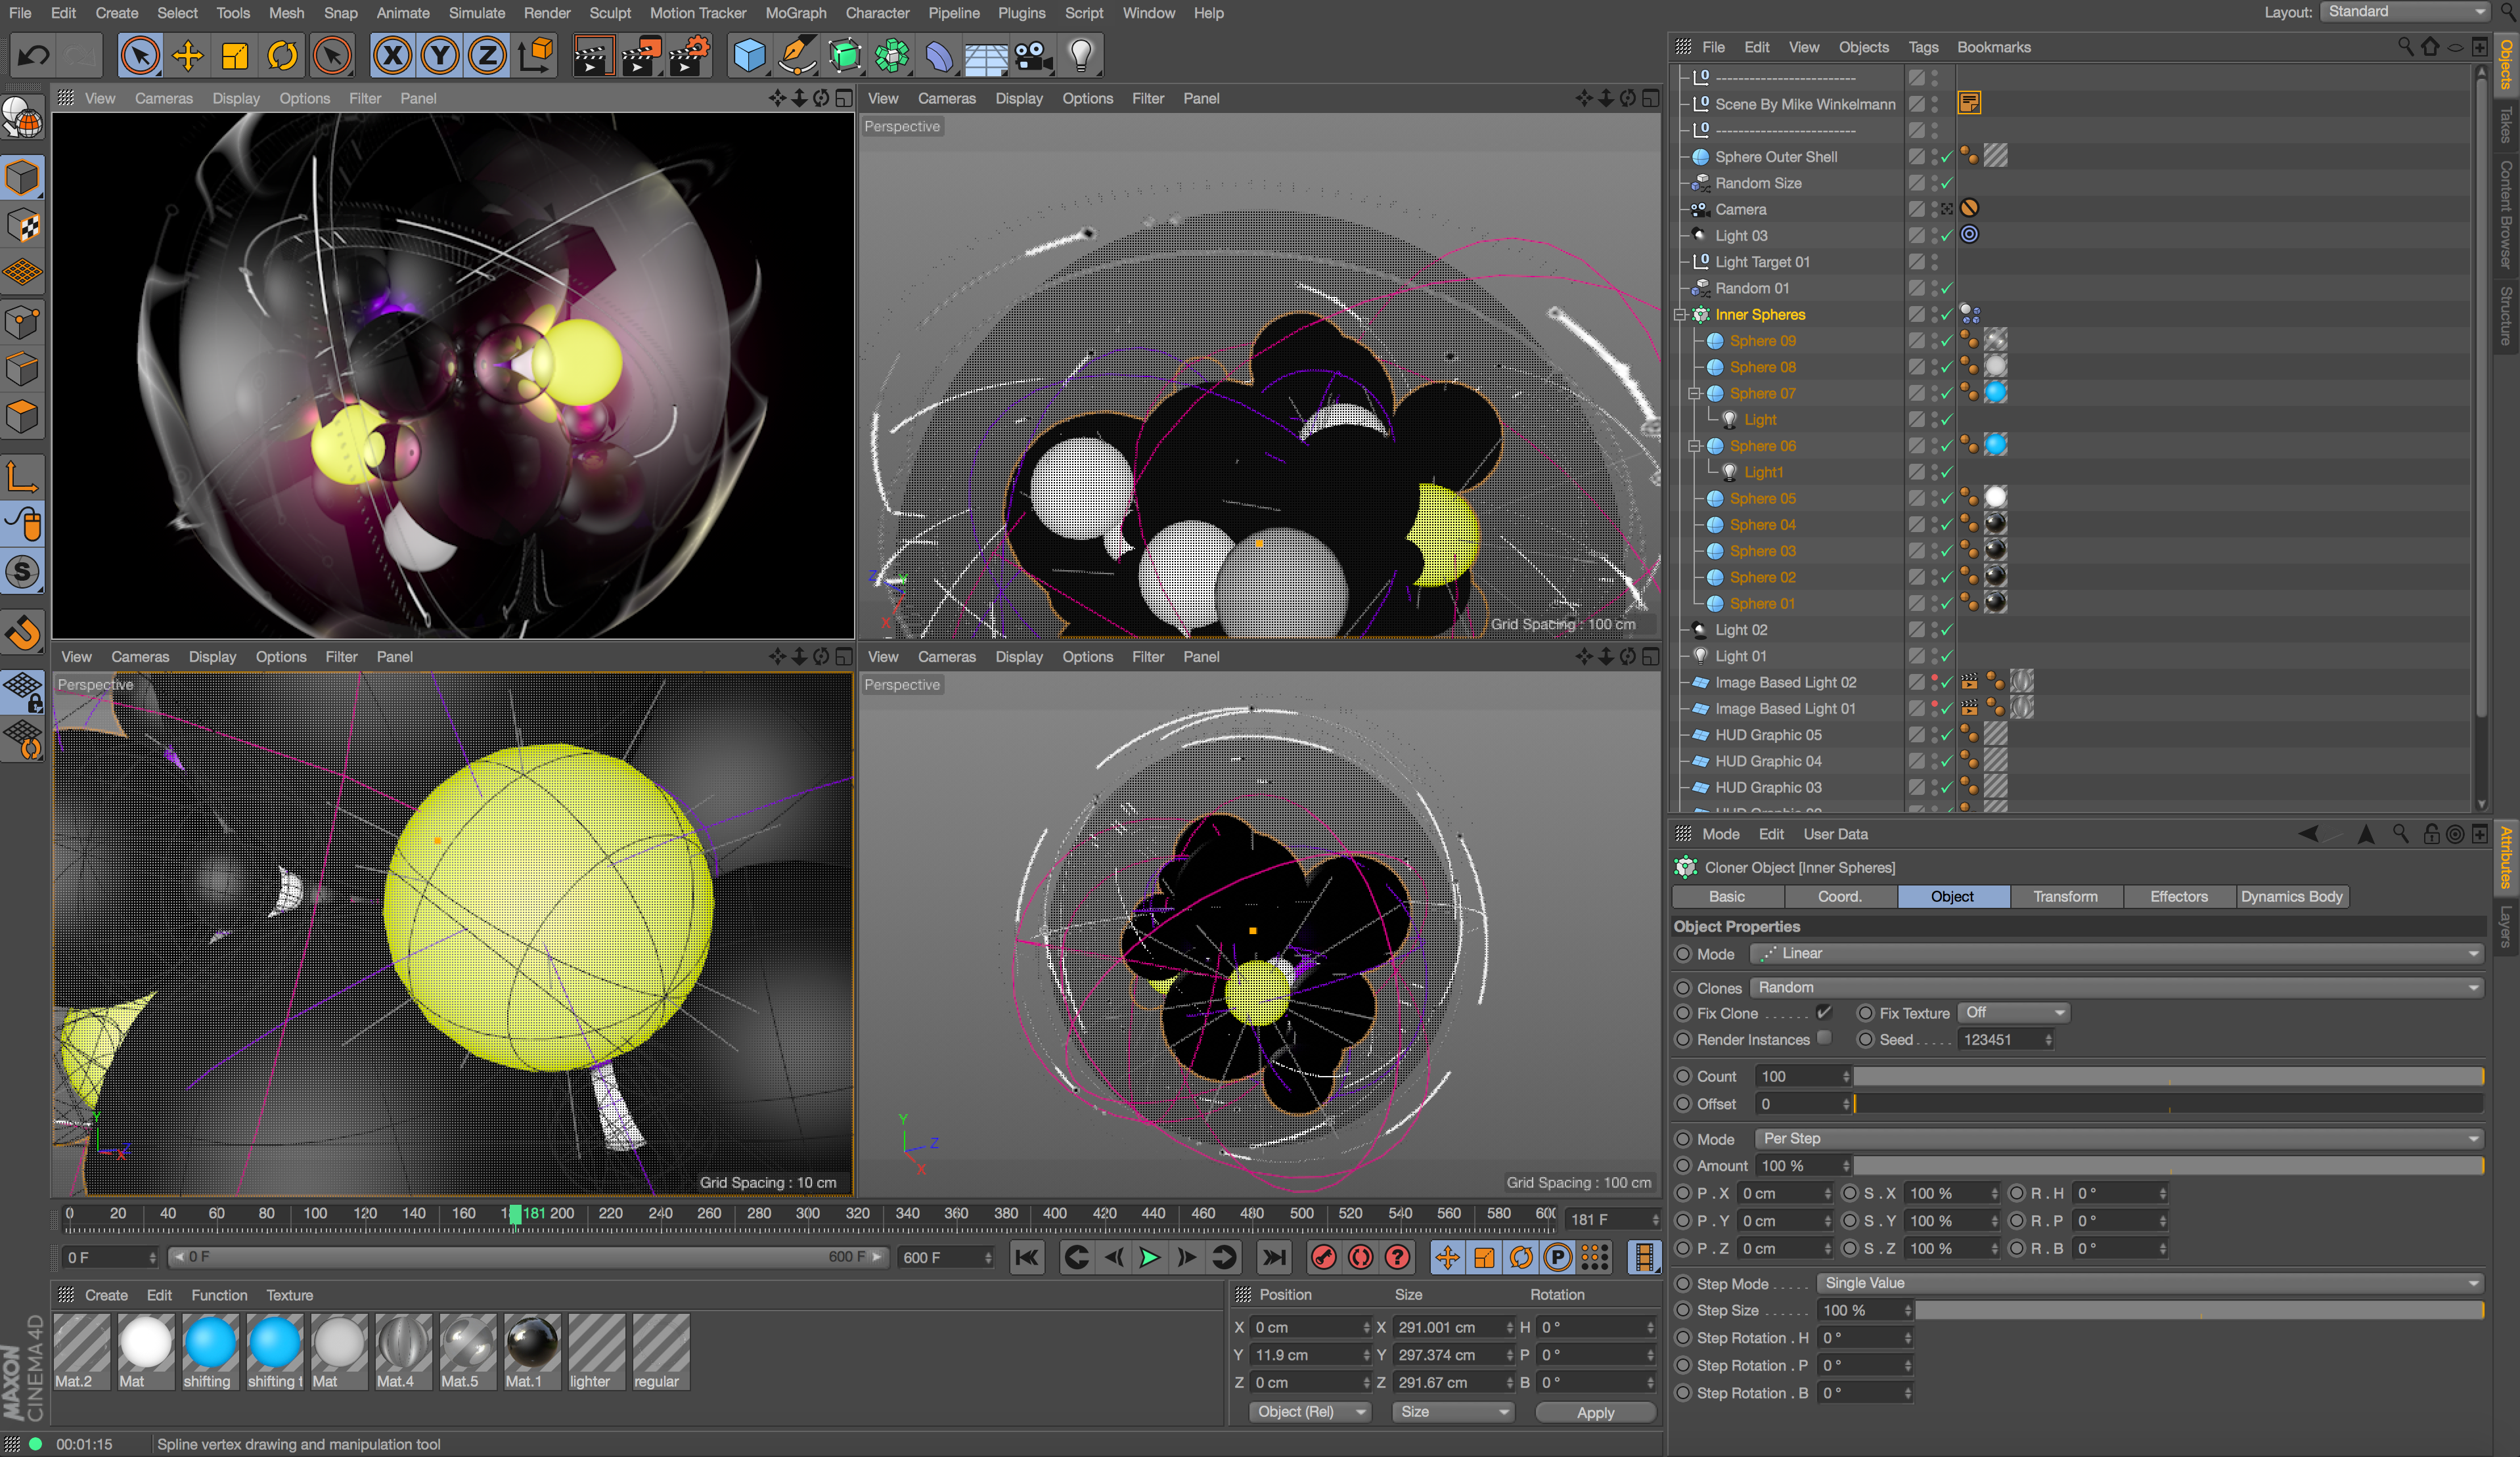Open the MoGraph menu
The height and width of the screenshot is (1457, 2520).
[x=795, y=13]
